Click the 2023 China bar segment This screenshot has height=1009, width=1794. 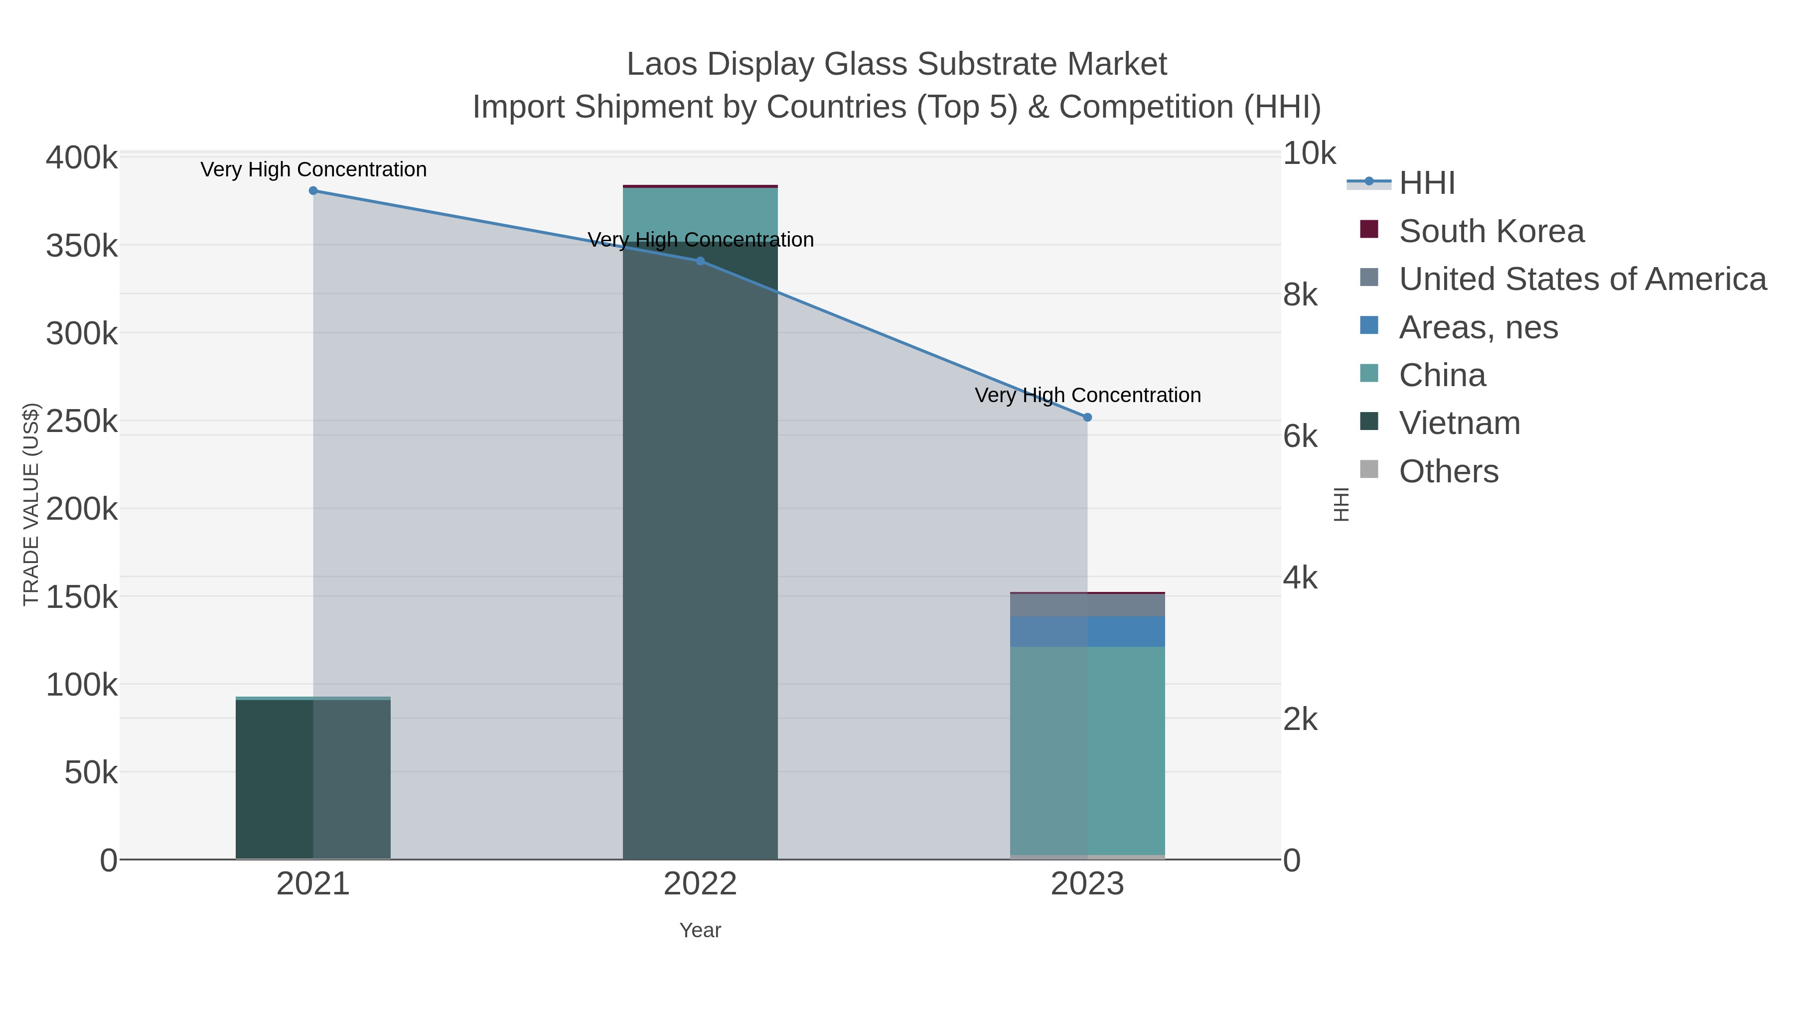[x=1088, y=751]
